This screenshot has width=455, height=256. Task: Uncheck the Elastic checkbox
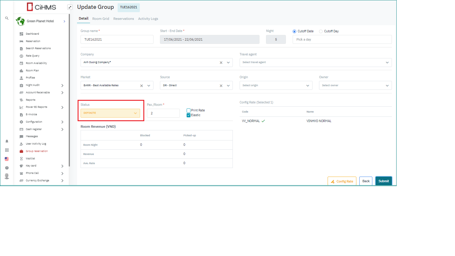[x=189, y=115]
